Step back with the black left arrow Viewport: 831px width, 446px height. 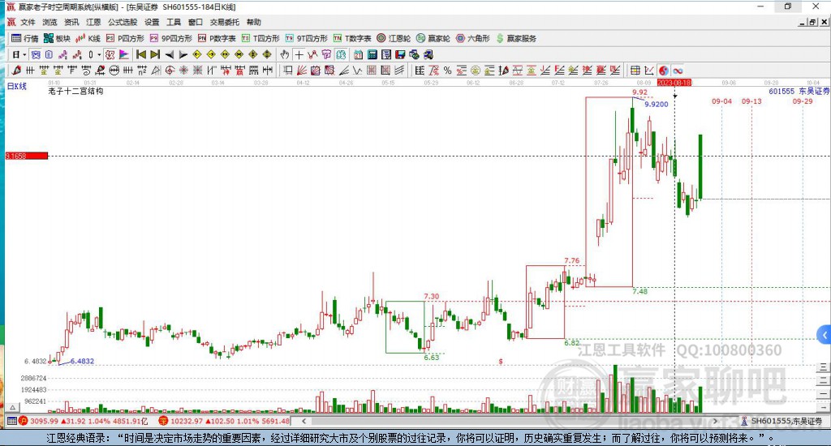point(169,54)
